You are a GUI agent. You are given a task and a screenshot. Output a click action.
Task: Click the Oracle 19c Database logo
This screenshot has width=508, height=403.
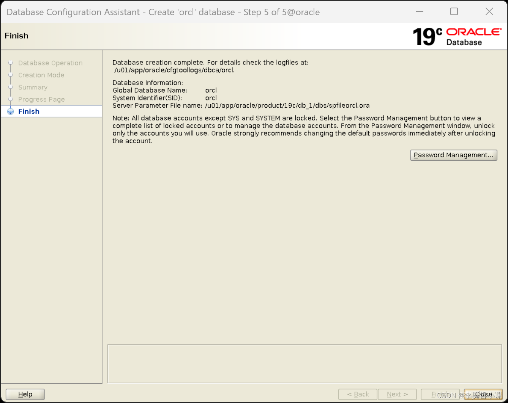[457, 37]
